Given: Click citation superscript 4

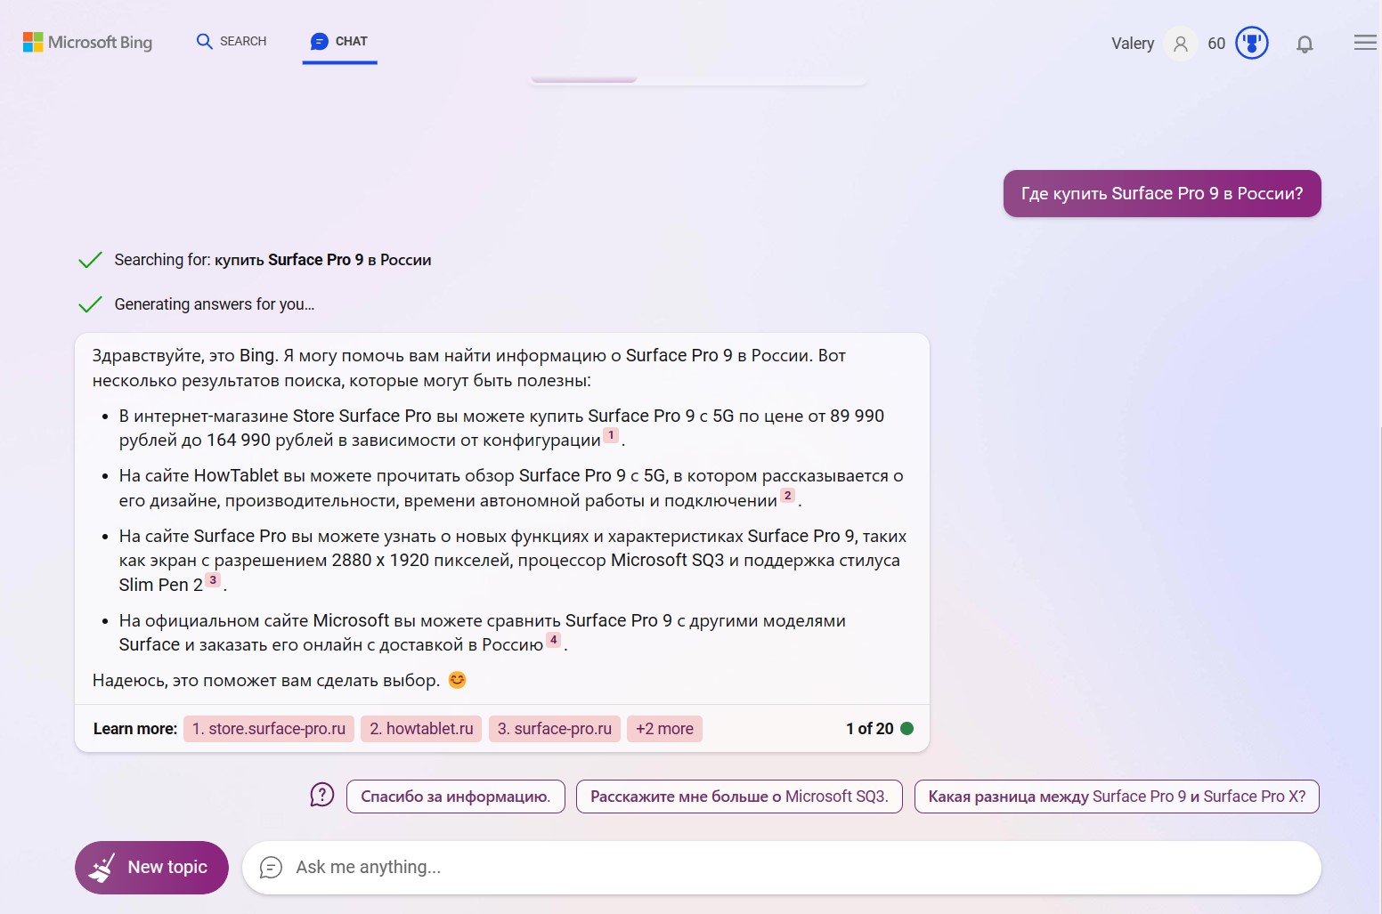Looking at the screenshot, I should 554,640.
